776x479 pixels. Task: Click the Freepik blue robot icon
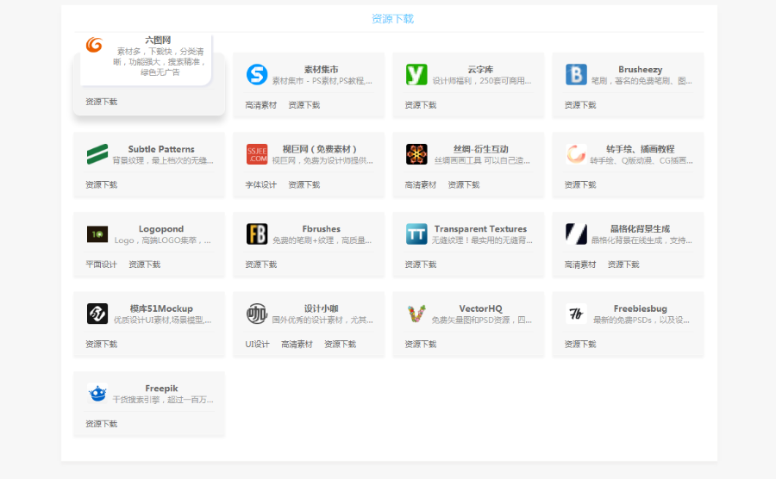[97, 394]
